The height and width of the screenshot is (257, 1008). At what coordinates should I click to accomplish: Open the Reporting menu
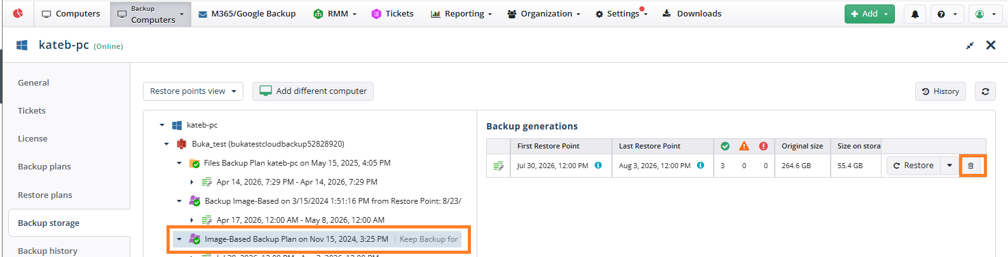[x=461, y=13]
